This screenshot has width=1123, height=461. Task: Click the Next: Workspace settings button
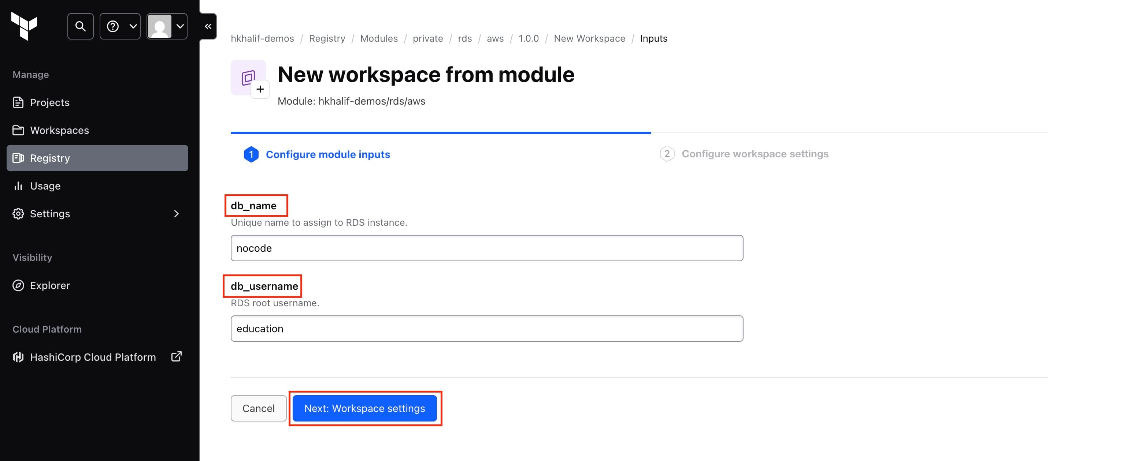(x=365, y=408)
